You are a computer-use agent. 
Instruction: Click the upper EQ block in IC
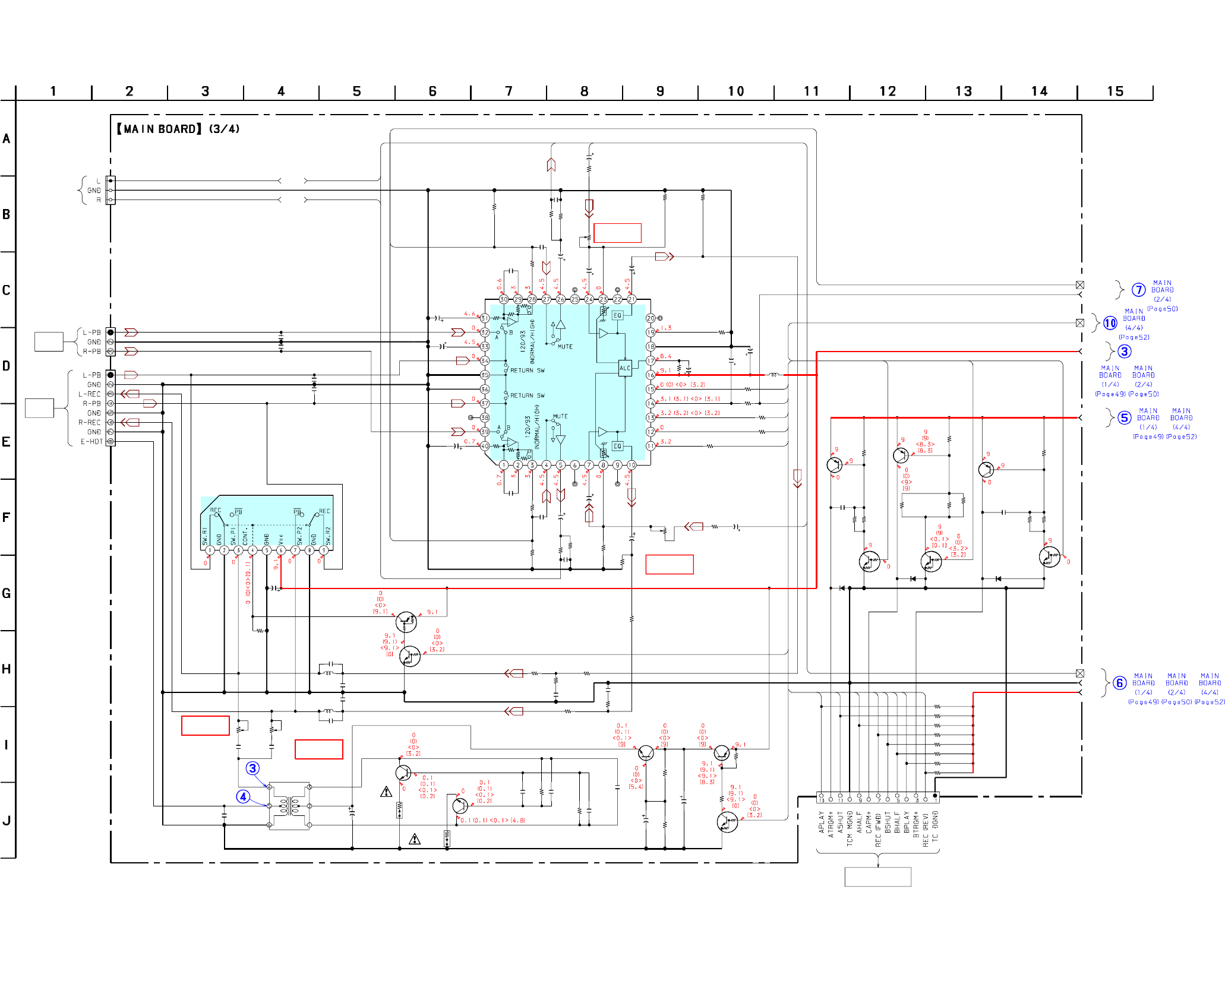(x=617, y=315)
